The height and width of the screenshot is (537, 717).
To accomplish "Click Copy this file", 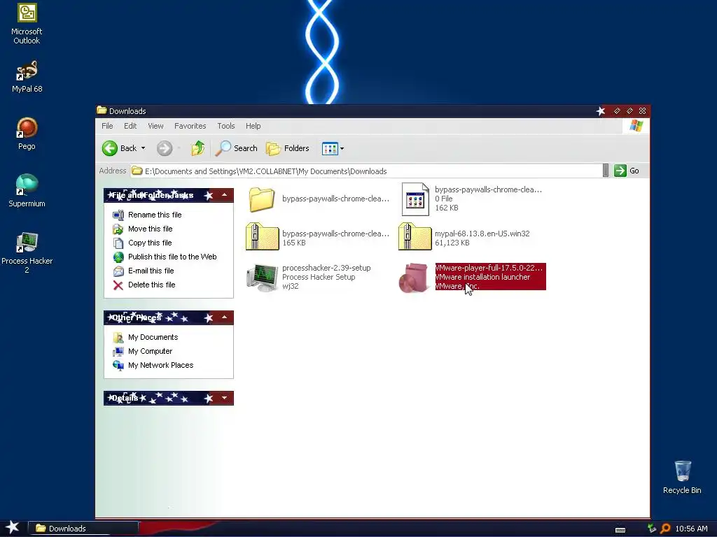I will click(150, 243).
